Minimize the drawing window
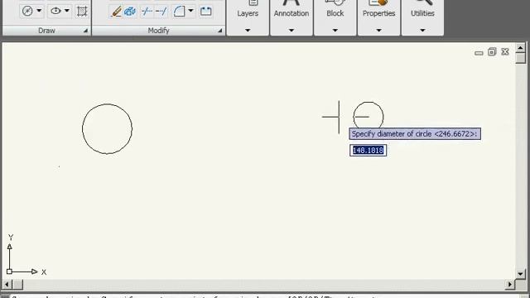The image size is (530, 298). point(479,52)
